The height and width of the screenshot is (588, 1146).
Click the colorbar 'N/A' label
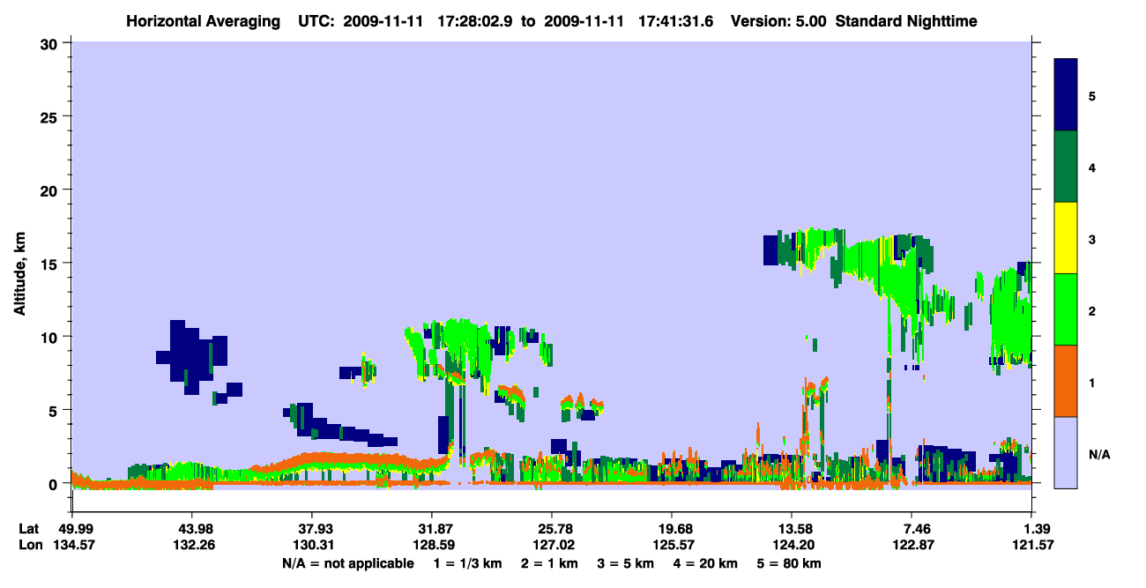click(1099, 454)
